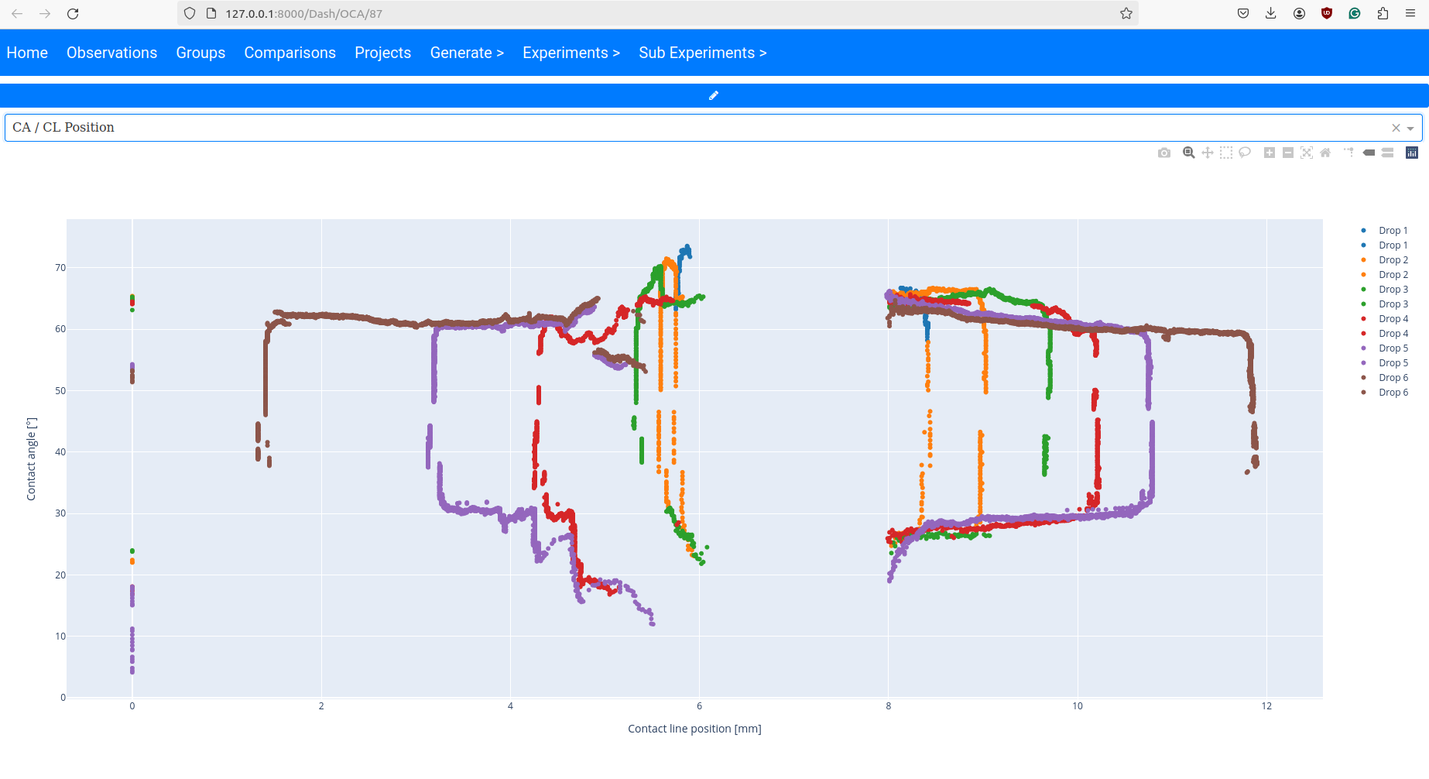Open the Groups page

point(200,53)
